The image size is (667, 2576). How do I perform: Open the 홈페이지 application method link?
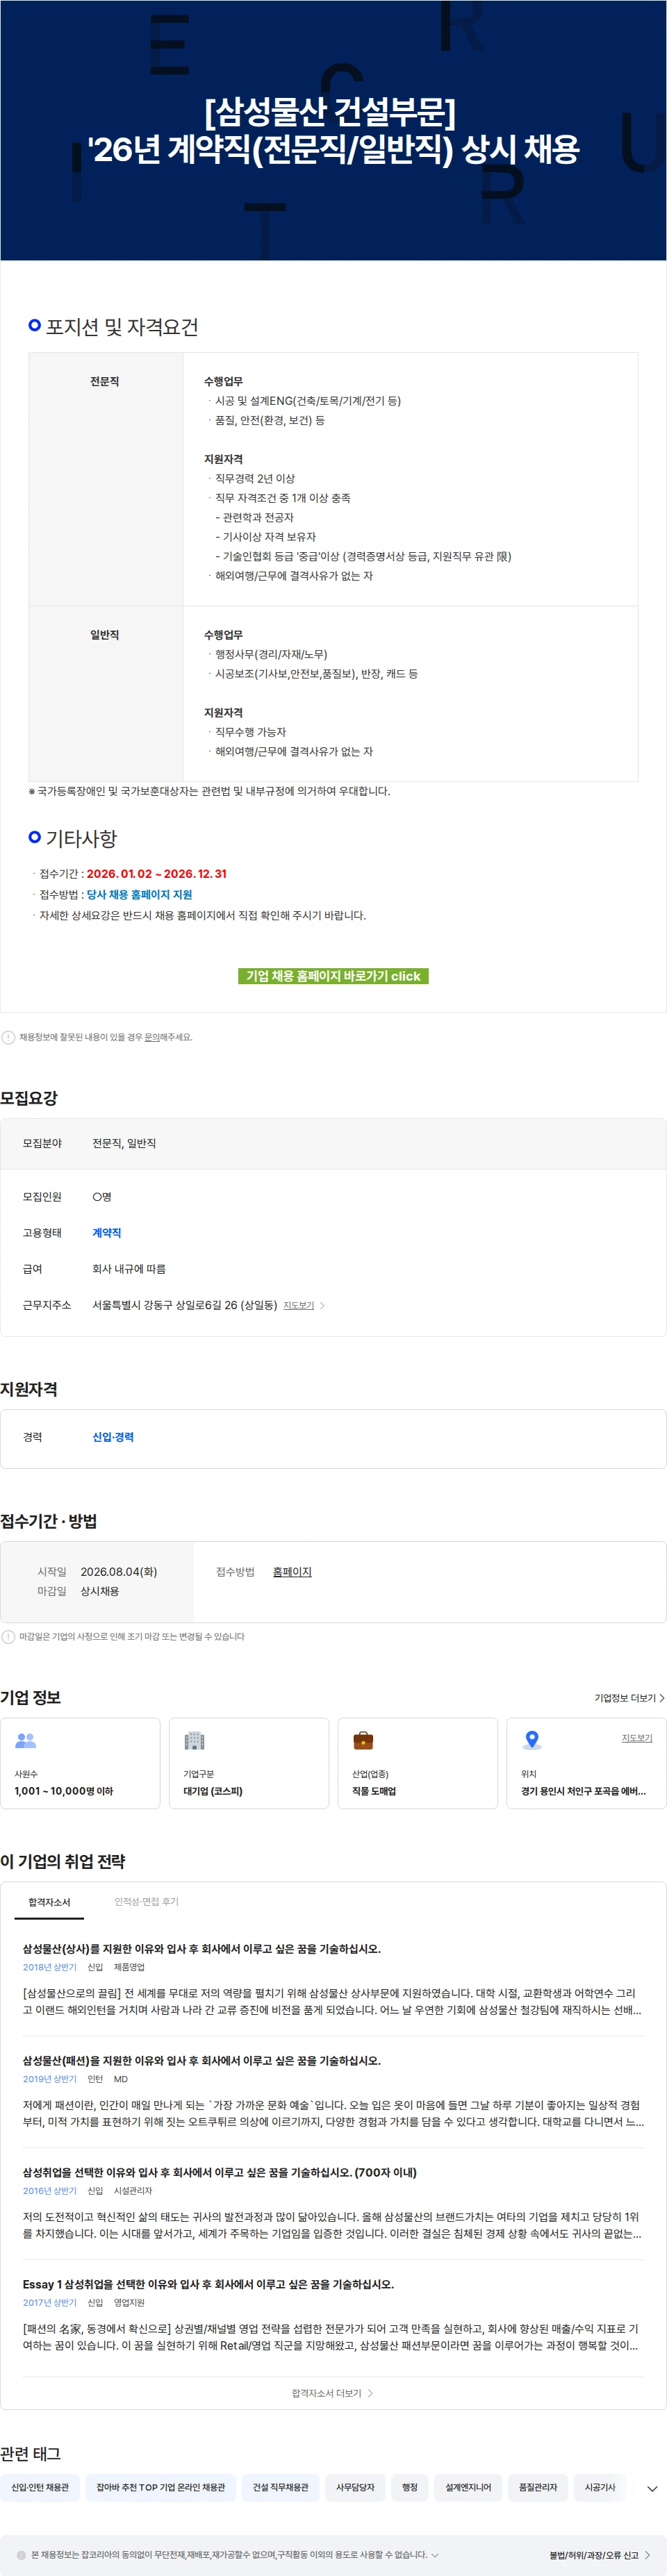click(292, 1572)
